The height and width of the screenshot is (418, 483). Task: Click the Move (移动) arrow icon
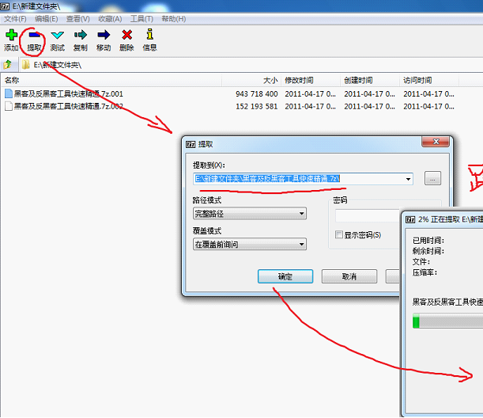(x=104, y=35)
